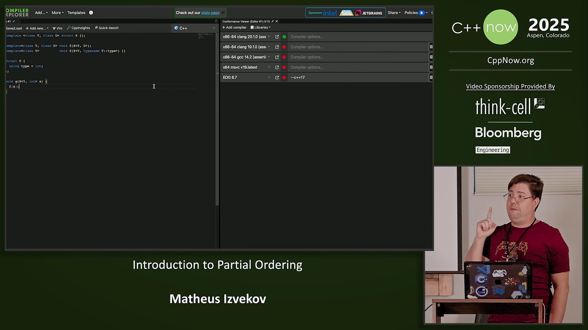Open EDG 6.7 result in external pane
The image size is (588, 330).
[x=277, y=77]
